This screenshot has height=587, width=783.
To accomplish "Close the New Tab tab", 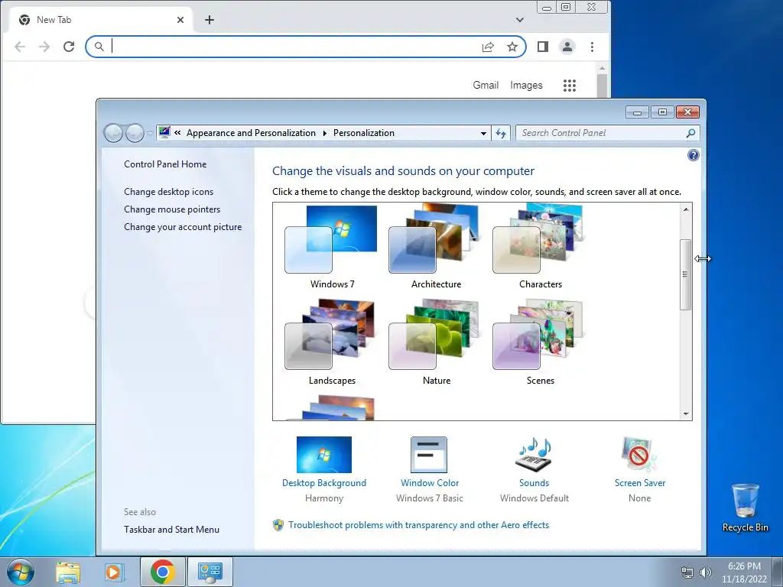I will 180,20.
